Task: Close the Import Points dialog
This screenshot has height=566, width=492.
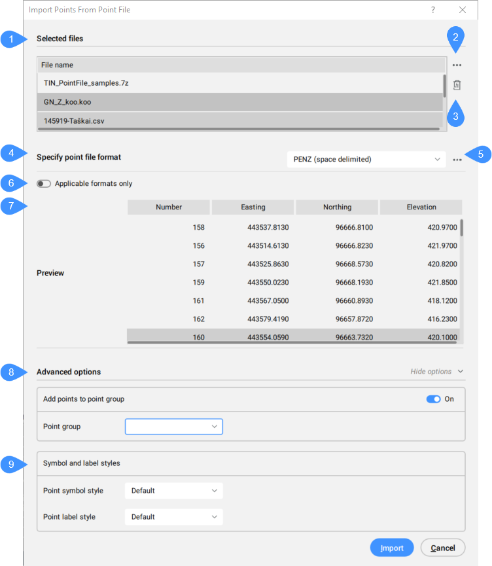Action: coord(463,10)
